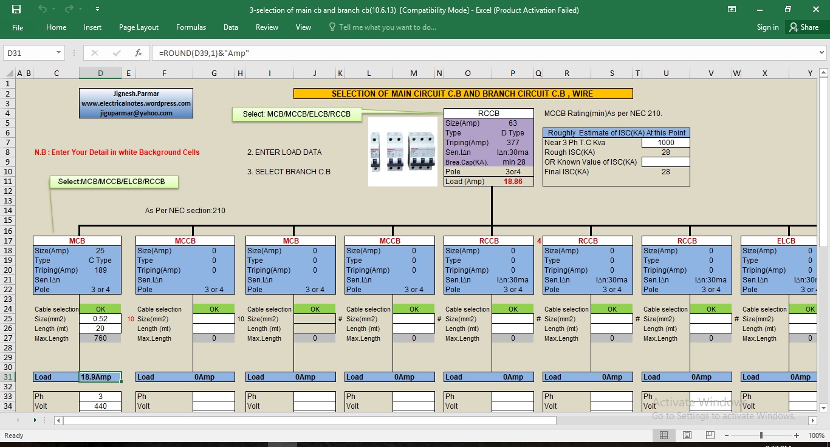Viewport: 830px width, 447px height.
Task: Click the Near 3 Ph T.C Kva value cell
Action: (665, 142)
